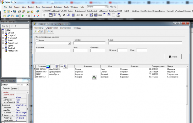Select the Label component icon
The height and width of the screenshot is (123, 193).
pyautogui.click(x=64, y=15)
